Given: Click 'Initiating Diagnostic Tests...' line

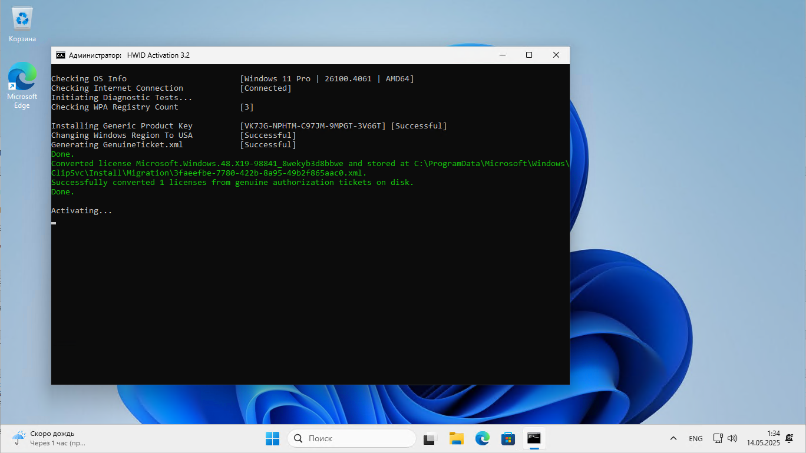Looking at the screenshot, I should [x=122, y=97].
